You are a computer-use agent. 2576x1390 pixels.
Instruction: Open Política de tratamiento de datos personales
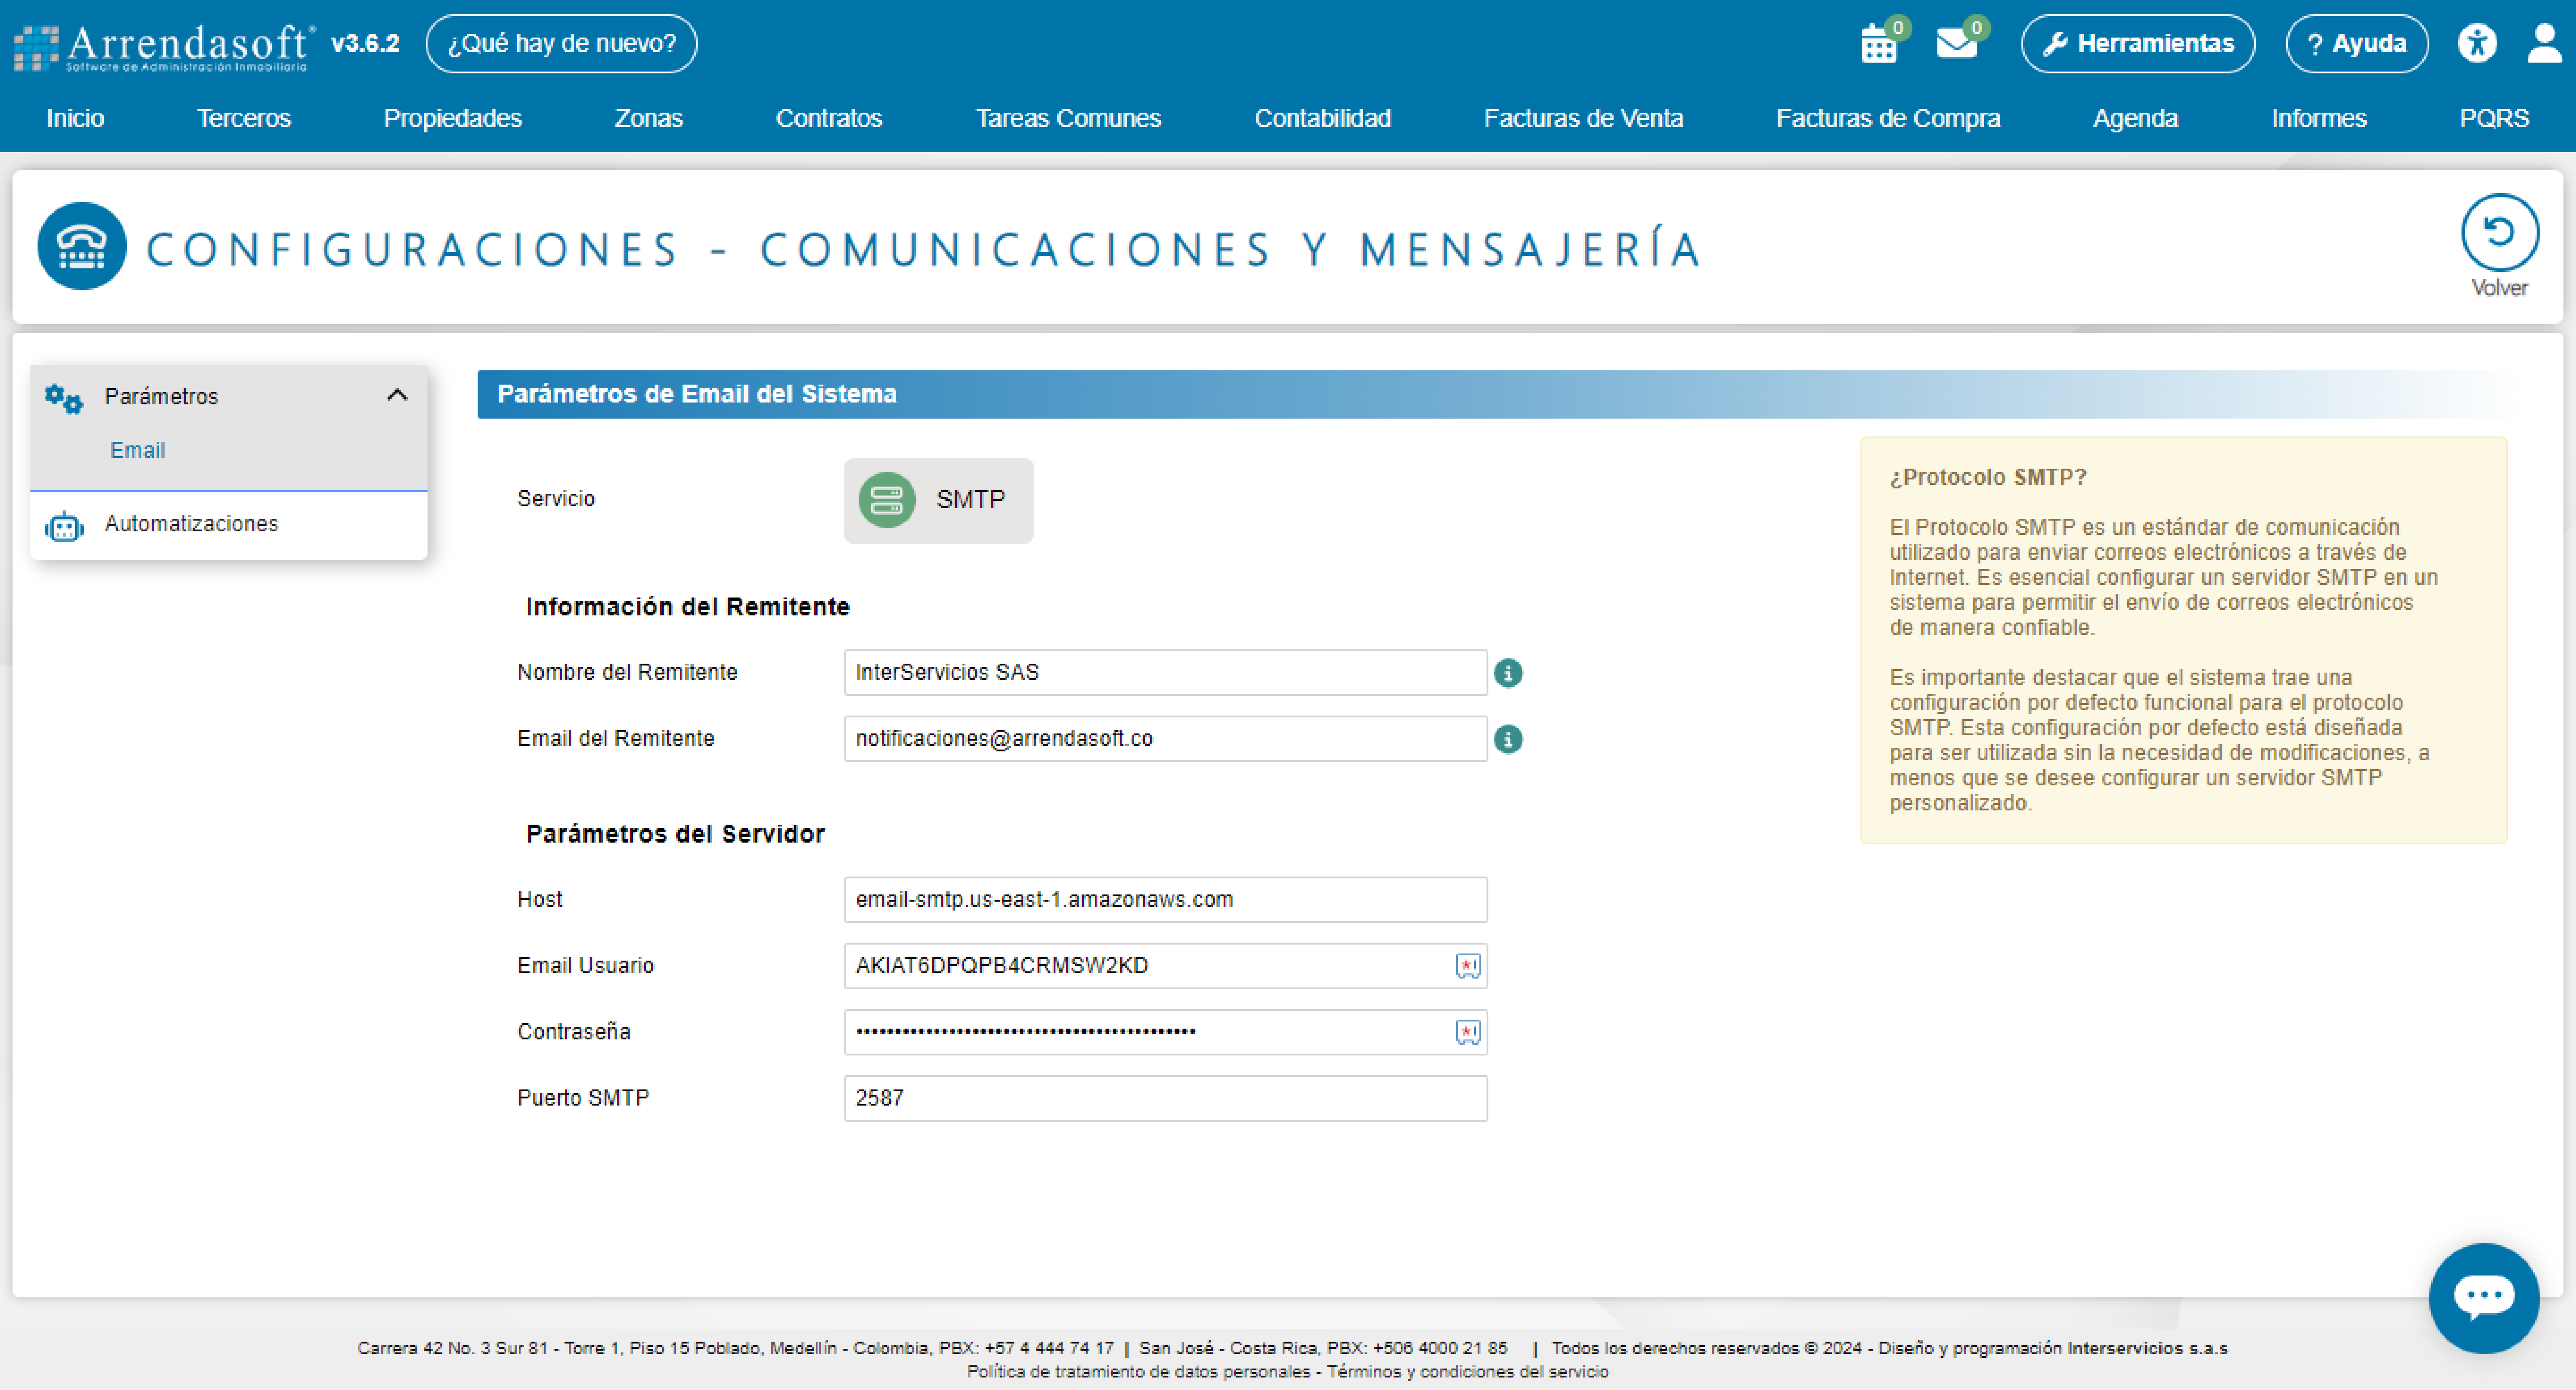coord(1138,1372)
